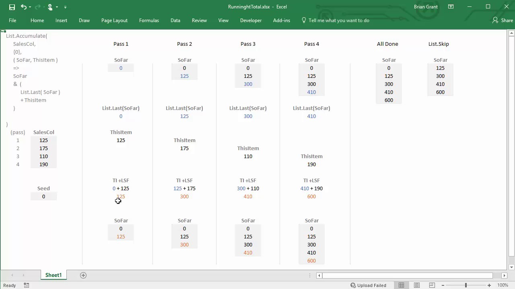
Task: Select SalesCol cell with 190
Action: (x=43, y=164)
